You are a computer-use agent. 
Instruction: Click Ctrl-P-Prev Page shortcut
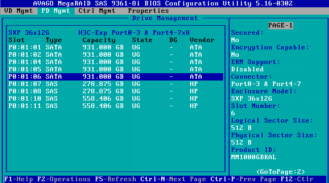click(x=243, y=179)
